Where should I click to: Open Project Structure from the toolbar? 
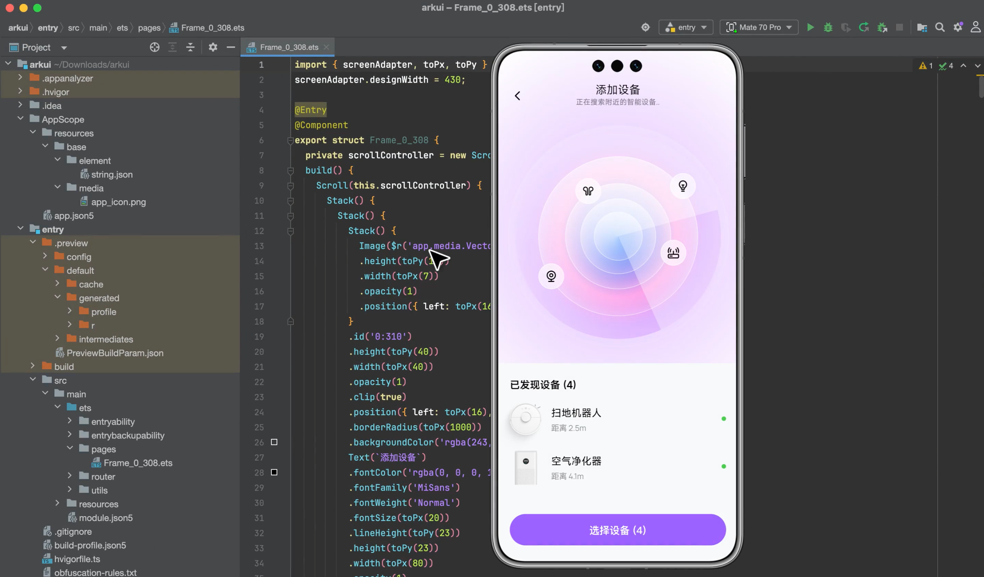pyautogui.click(x=922, y=27)
